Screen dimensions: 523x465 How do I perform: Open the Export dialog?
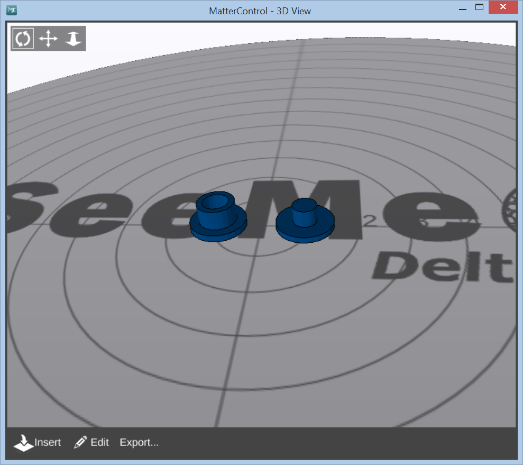[x=139, y=443]
